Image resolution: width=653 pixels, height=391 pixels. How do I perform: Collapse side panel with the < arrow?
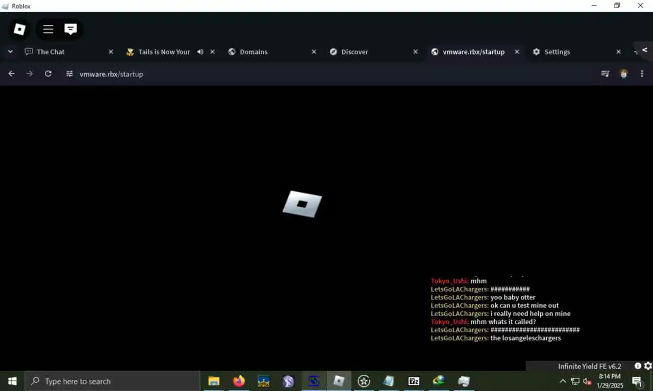pos(644,50)
